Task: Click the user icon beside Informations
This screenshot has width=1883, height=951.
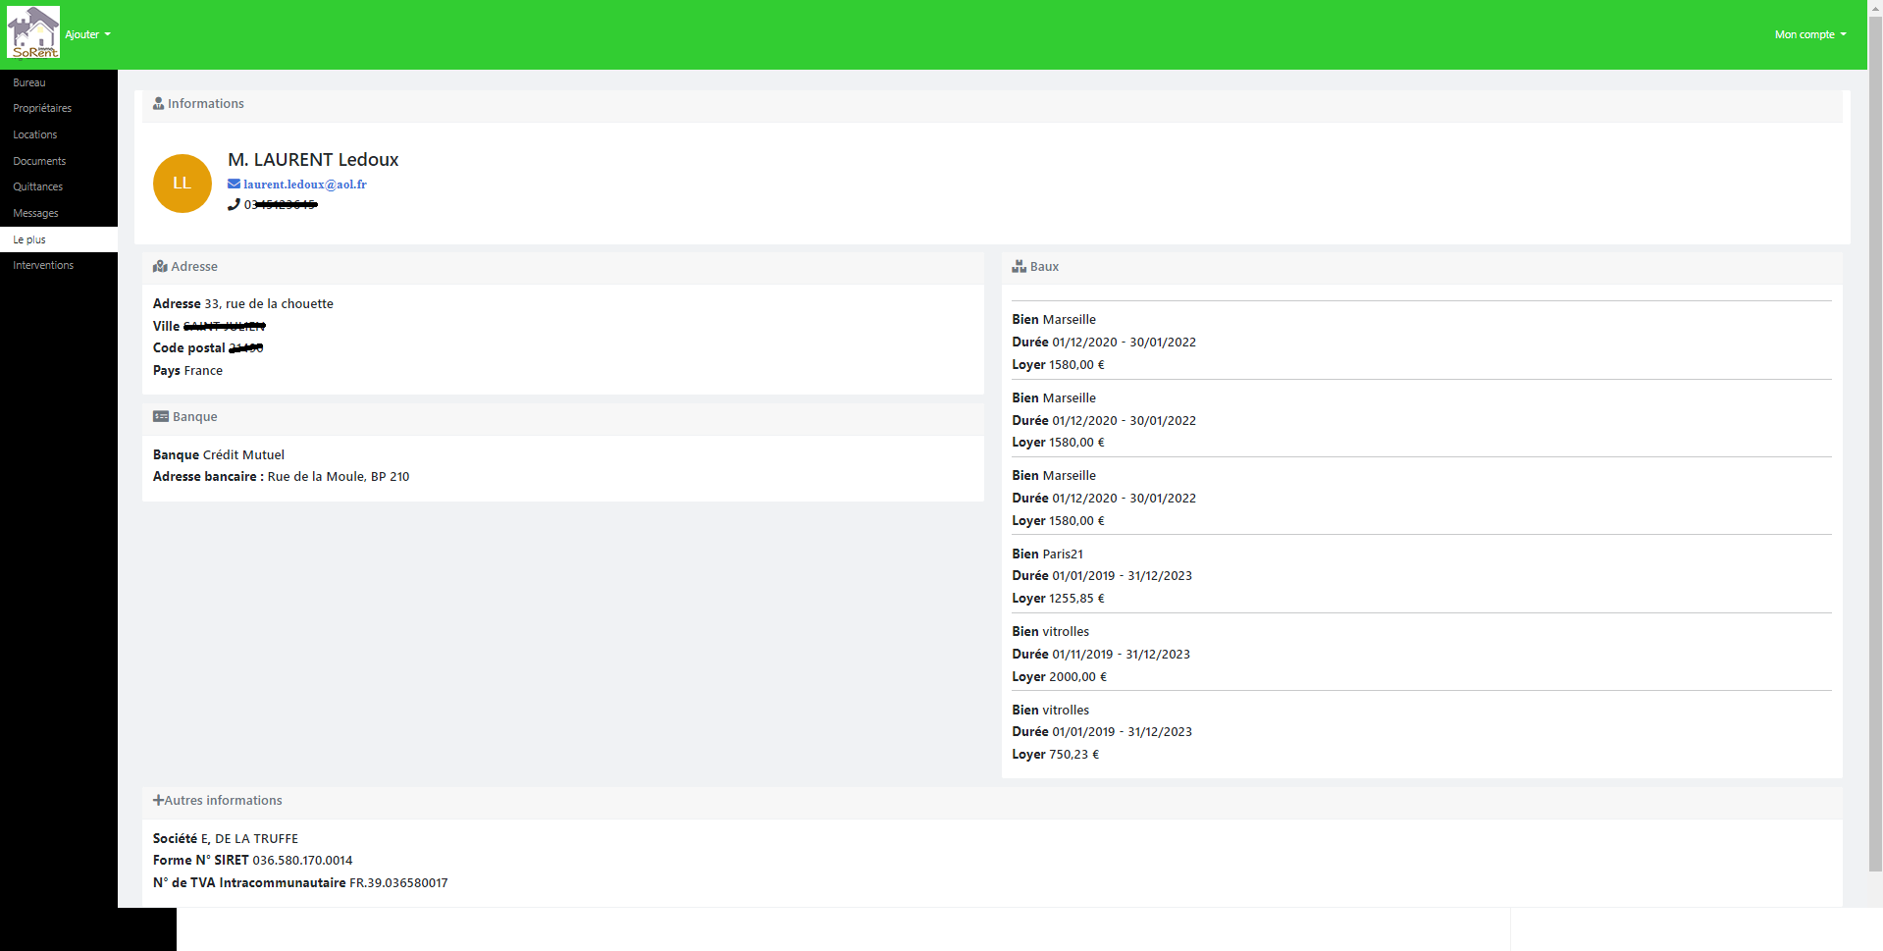Action: (158, 104)
